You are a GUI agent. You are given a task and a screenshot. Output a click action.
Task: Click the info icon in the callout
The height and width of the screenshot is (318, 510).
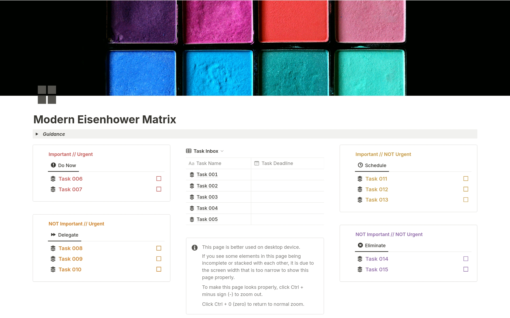(194, 247)
